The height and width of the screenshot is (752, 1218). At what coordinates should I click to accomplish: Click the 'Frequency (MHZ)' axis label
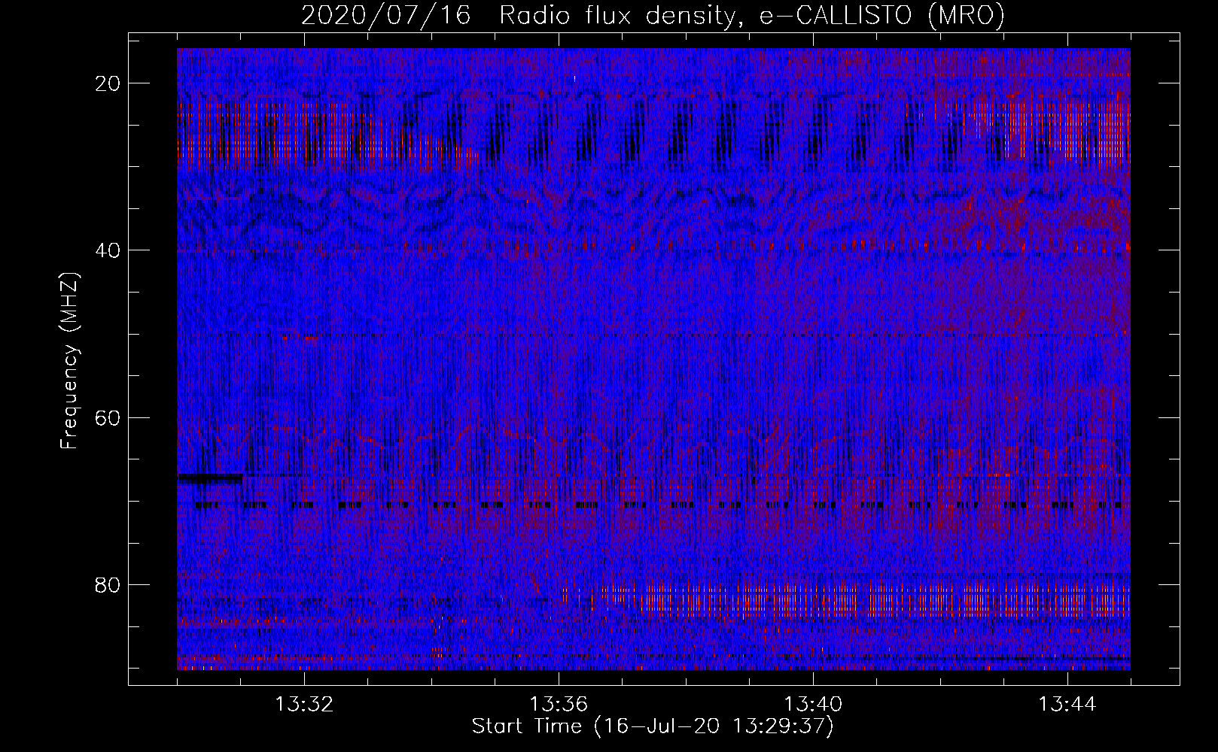click(x=69, y=361)
